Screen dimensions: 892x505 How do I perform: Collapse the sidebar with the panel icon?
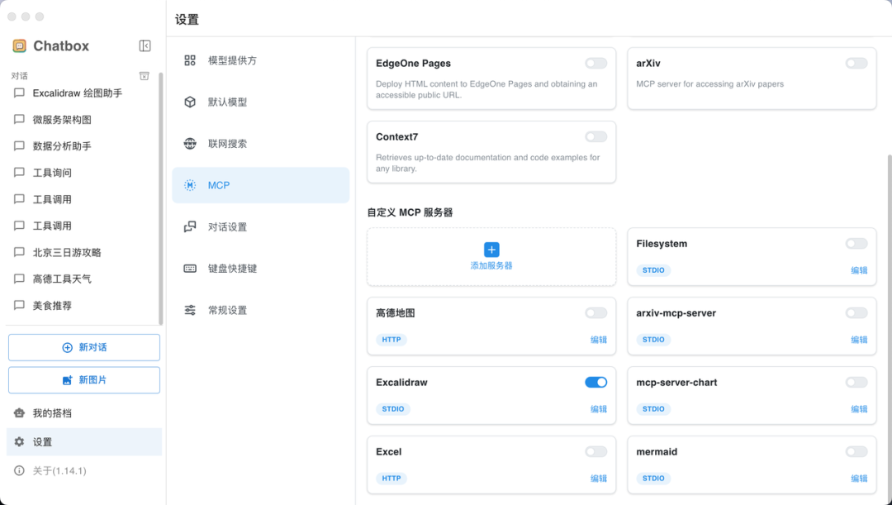[145, 45]
